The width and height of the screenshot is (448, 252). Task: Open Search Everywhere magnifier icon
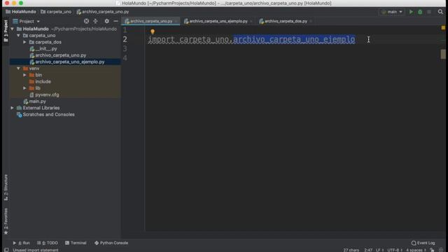pos(440,12)
